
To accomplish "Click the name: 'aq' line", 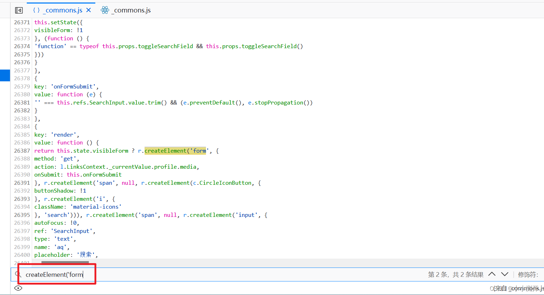I will pyautogui.click(x=52, y=247).
